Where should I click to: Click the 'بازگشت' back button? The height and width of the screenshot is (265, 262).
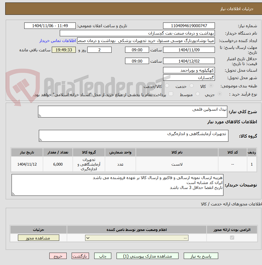[x=80, y=256]
